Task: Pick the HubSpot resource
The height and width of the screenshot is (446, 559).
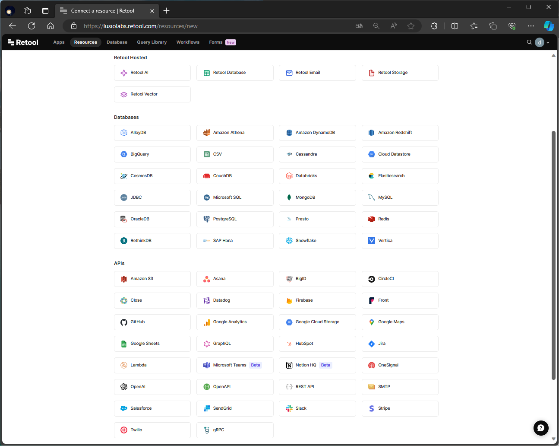Action: pyautogui.click(x=317, y=344)
